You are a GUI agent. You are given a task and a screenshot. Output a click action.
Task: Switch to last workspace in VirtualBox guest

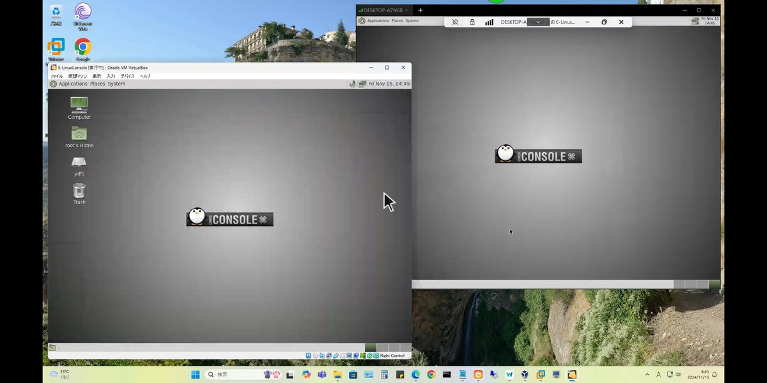coord(405,348)
